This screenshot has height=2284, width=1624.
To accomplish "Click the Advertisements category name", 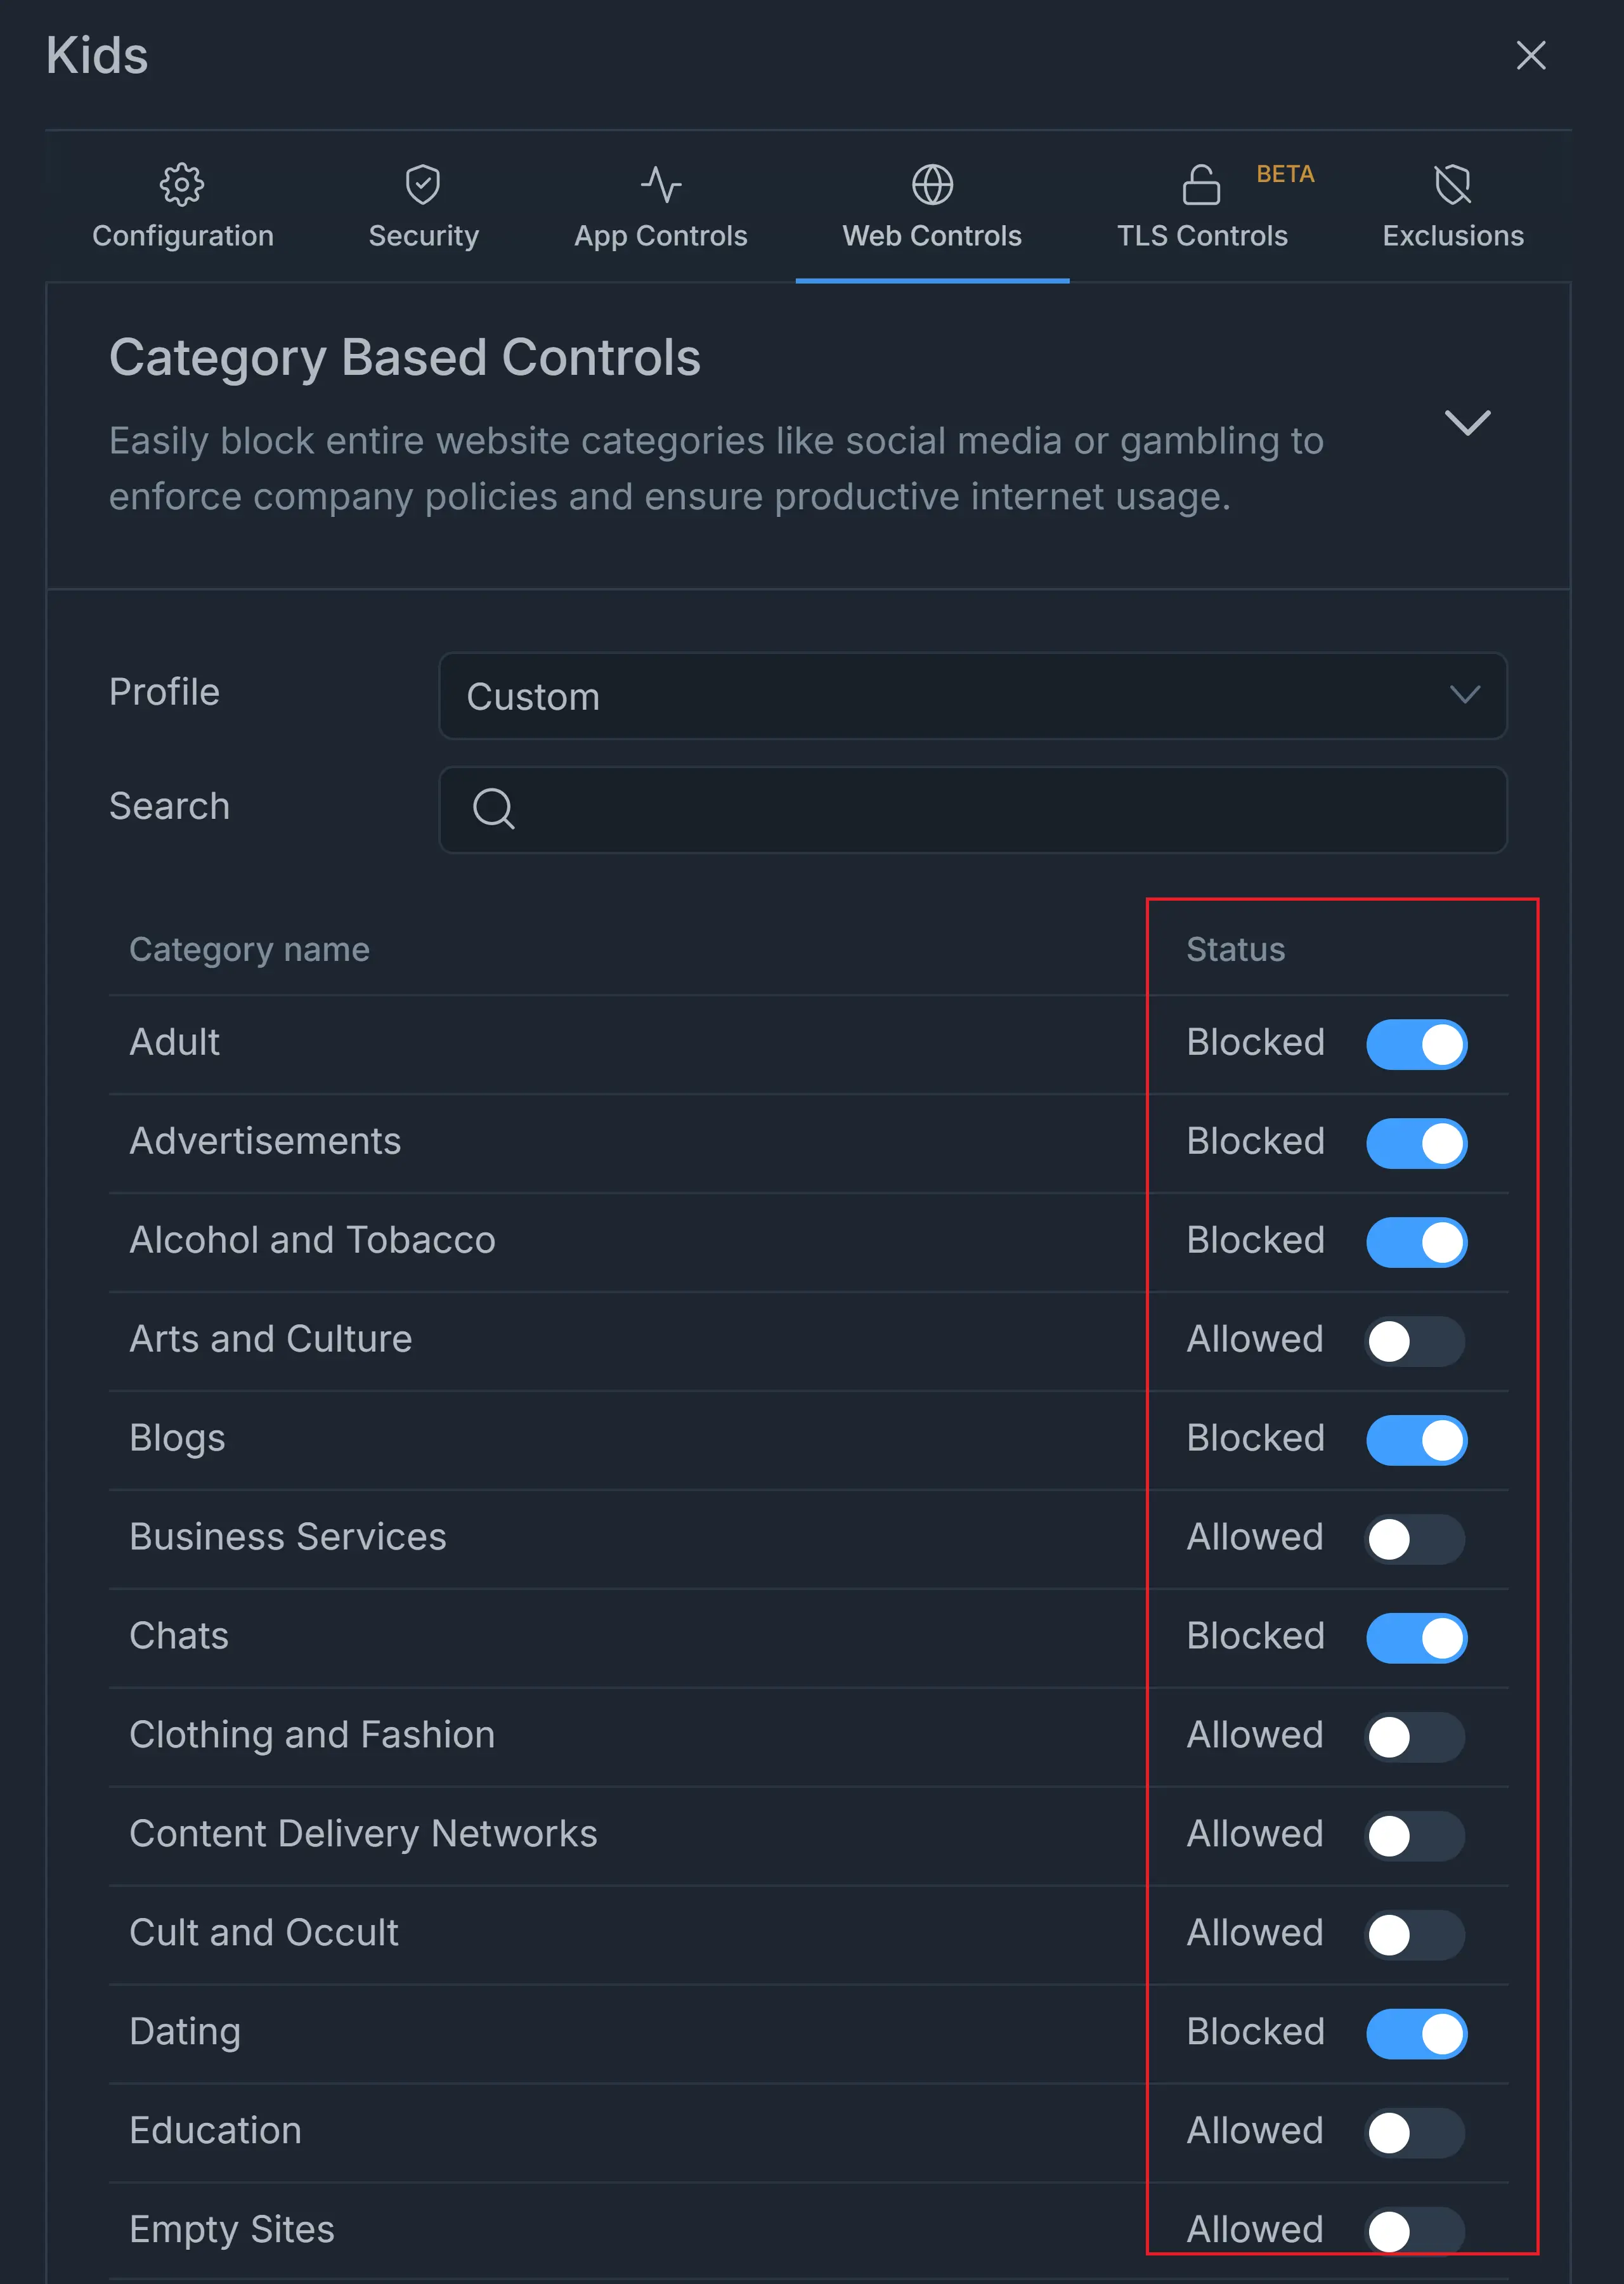I will [x=265, y=1141].
